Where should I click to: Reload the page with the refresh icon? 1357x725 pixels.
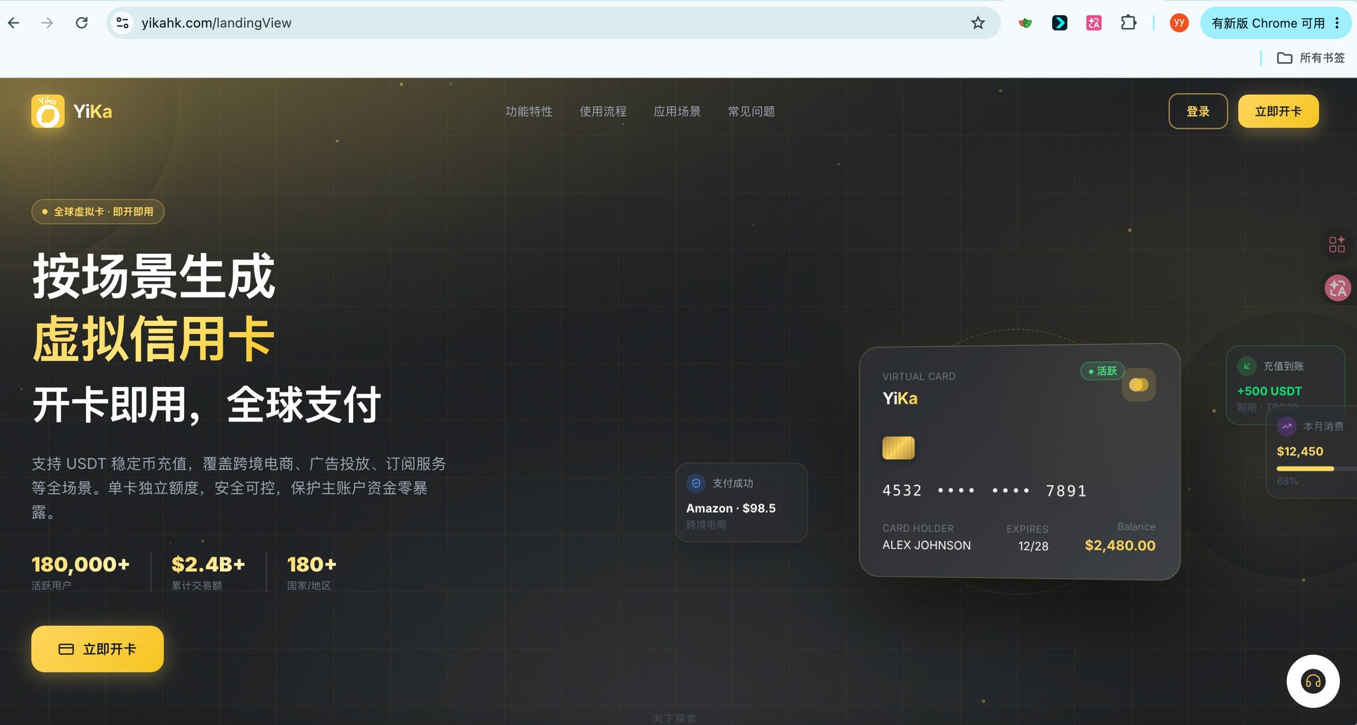coord(81,23)
